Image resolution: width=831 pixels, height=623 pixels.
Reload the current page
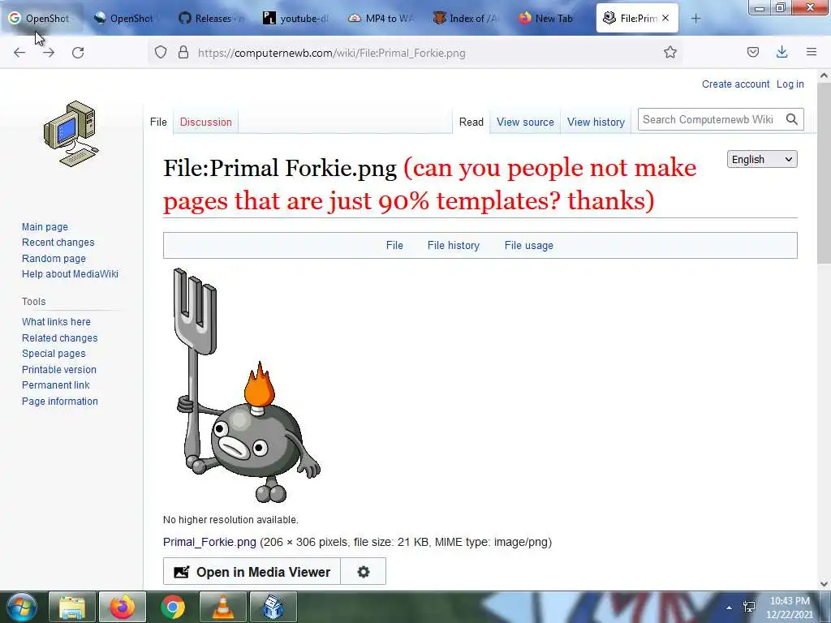coord(78,53)
